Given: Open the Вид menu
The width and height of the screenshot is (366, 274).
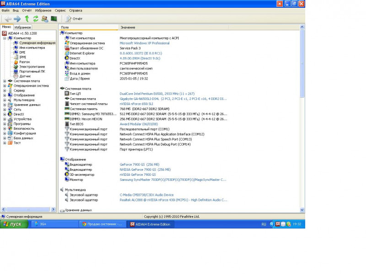Looking at the screenshot, I should click(16, 11).
